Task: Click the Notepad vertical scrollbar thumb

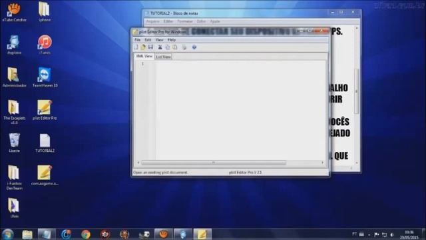Action: 357,91
